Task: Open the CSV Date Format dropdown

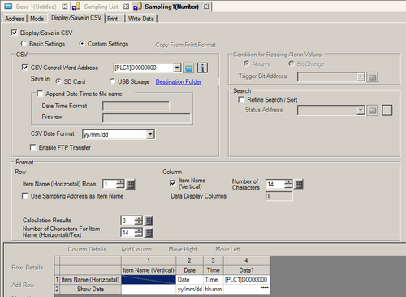Action: click(150, 134)
